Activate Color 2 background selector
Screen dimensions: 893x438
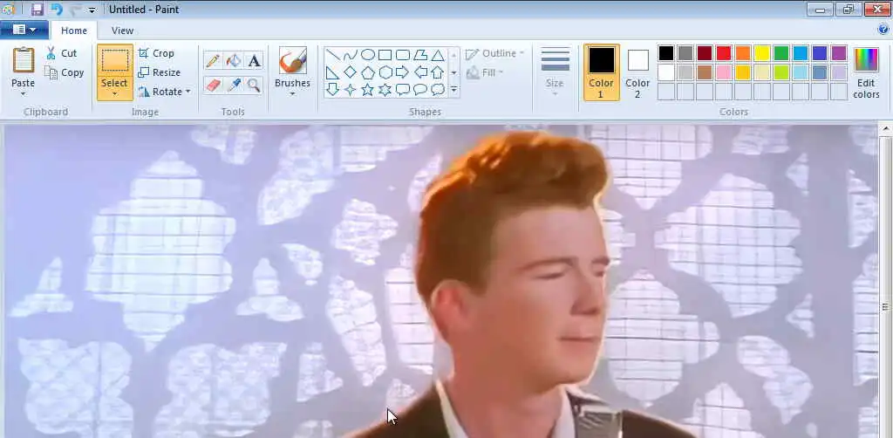coord(637,72)
